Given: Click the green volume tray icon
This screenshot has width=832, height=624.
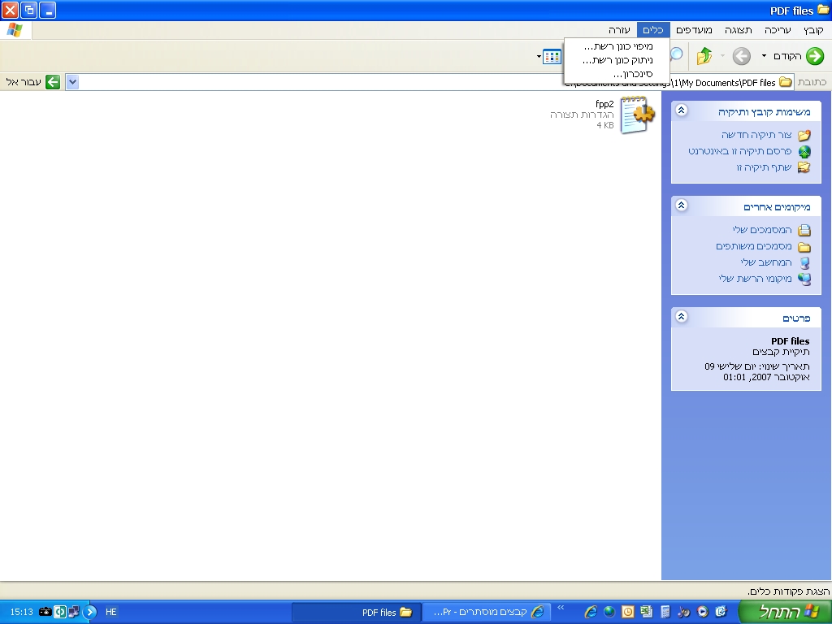Looking at the screenshot, I should tap(59, 612).
